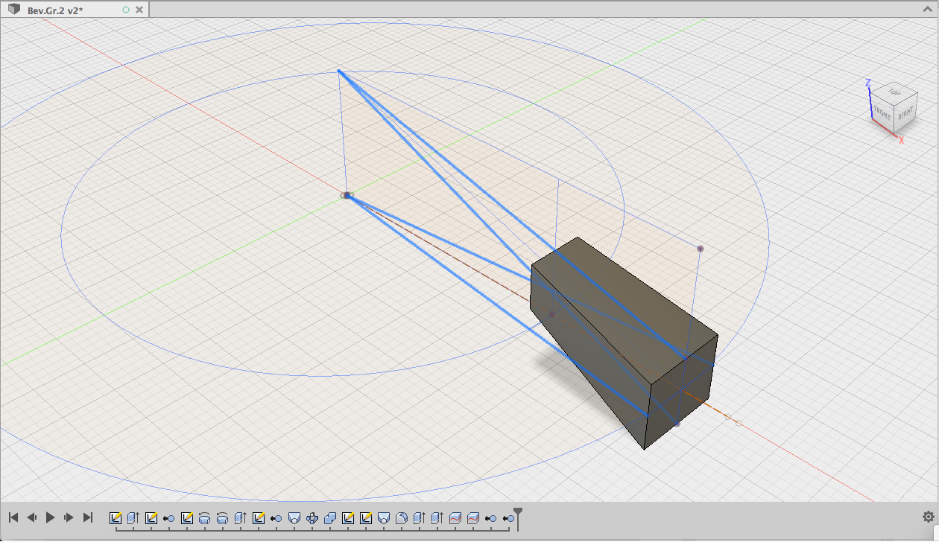The height and width of the screenshot is (542, 939).
Task: Step forward one feature in the timeline
Action: (69, 517)
